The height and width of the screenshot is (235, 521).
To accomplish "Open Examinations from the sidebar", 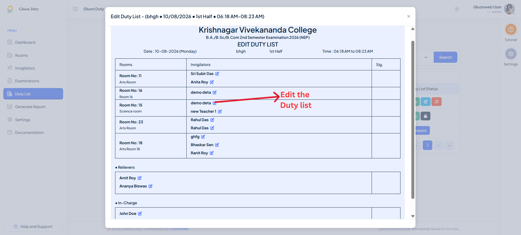I will (x=33, y=81).
